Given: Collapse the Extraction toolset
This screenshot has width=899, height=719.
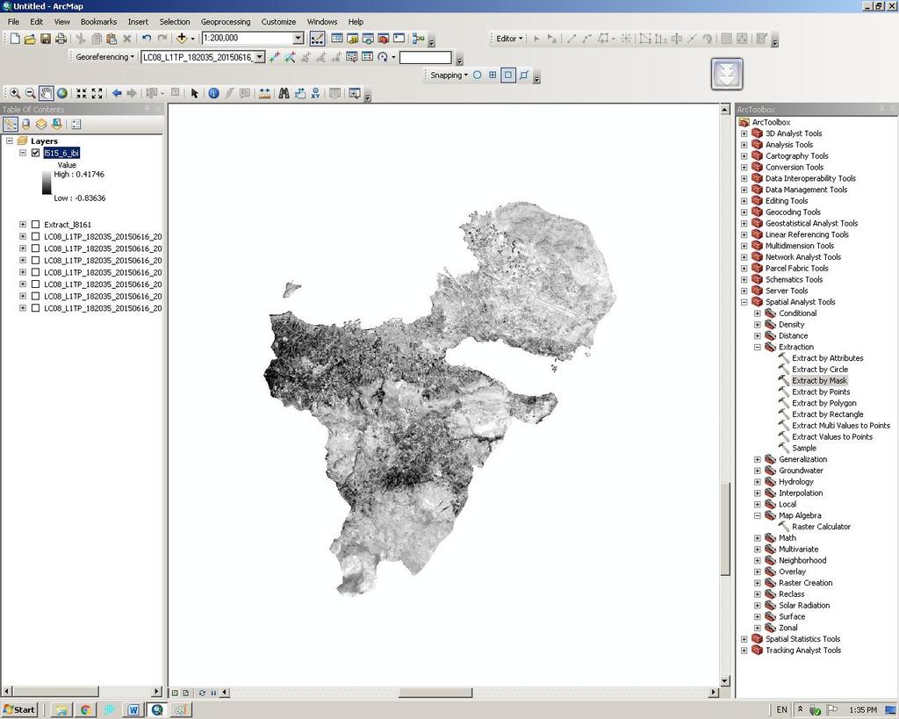Looking at the screenshot, I should coord(758,348).
